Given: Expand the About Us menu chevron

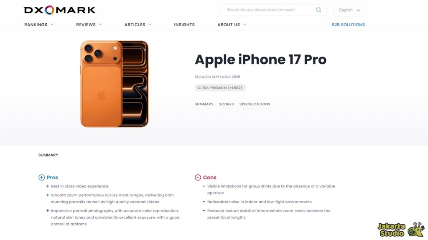Looking at the screenshot, I should coord(245,25).
